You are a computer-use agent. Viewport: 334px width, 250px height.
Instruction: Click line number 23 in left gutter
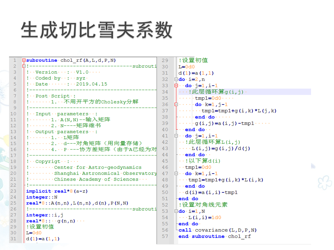point(13,191)
